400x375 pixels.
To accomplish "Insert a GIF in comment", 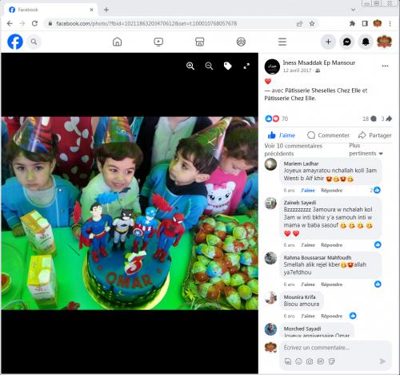I will pyautogui.click(x=320, y=361).
